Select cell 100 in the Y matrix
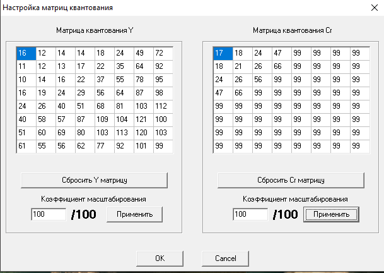 click(163, 120)
